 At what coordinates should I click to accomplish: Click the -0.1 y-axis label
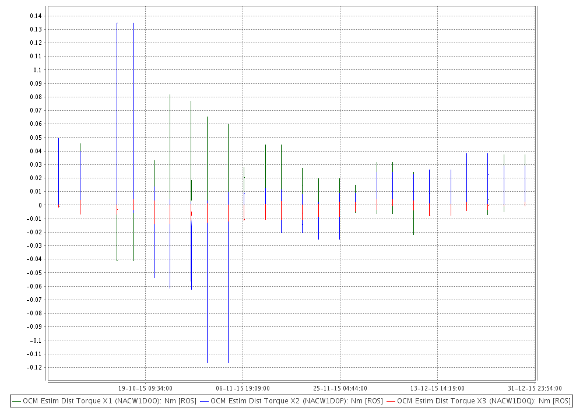[x=36, y=340]
